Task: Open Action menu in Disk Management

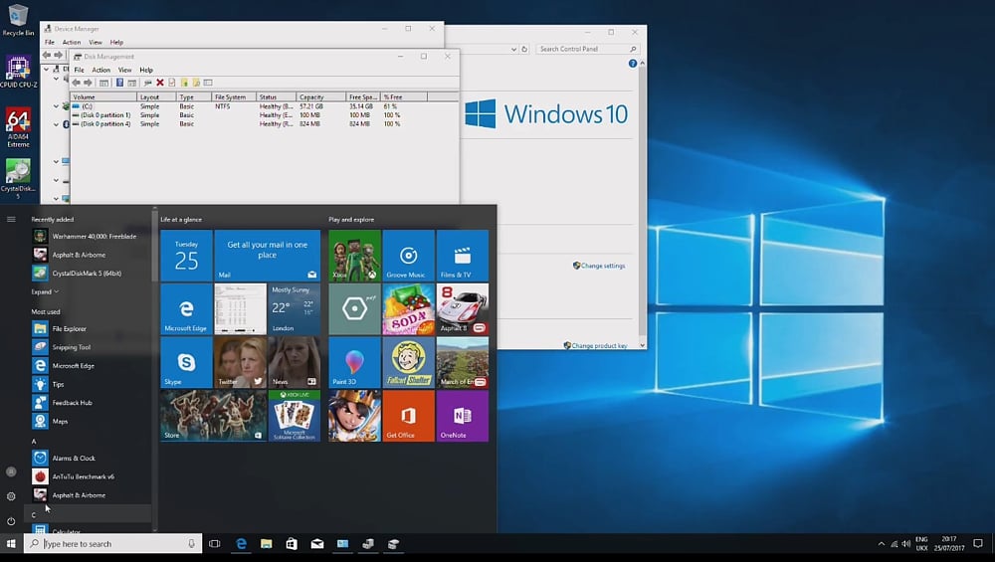Action: [100, 70]
